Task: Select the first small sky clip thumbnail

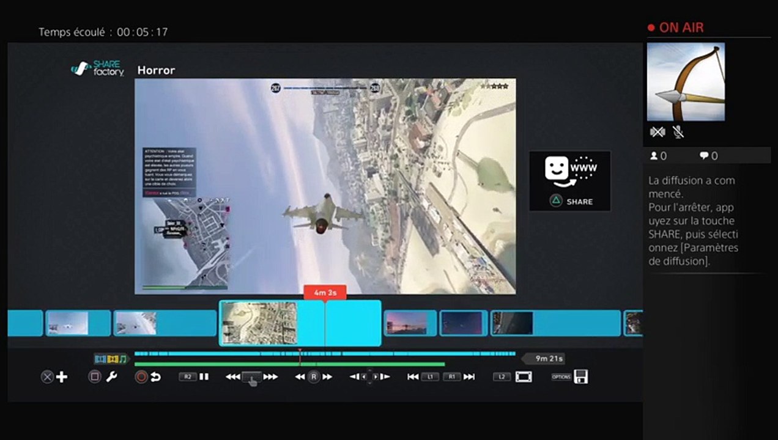Action: tap(78, 323)
